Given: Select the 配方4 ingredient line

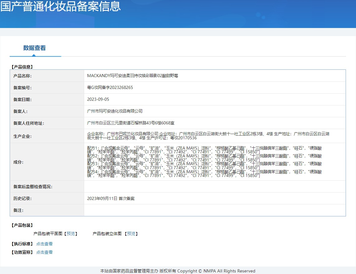Looking at the screenshot, I should (x=204, y=174).
